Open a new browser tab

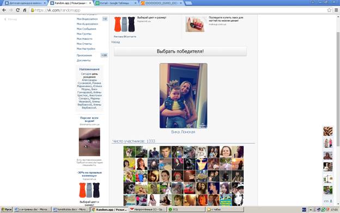(189, 3)
